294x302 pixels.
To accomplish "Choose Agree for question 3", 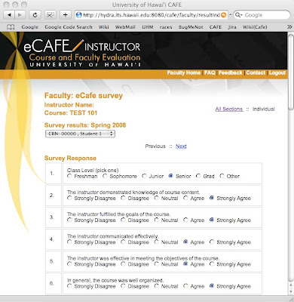I will click(x=185, y=220).
